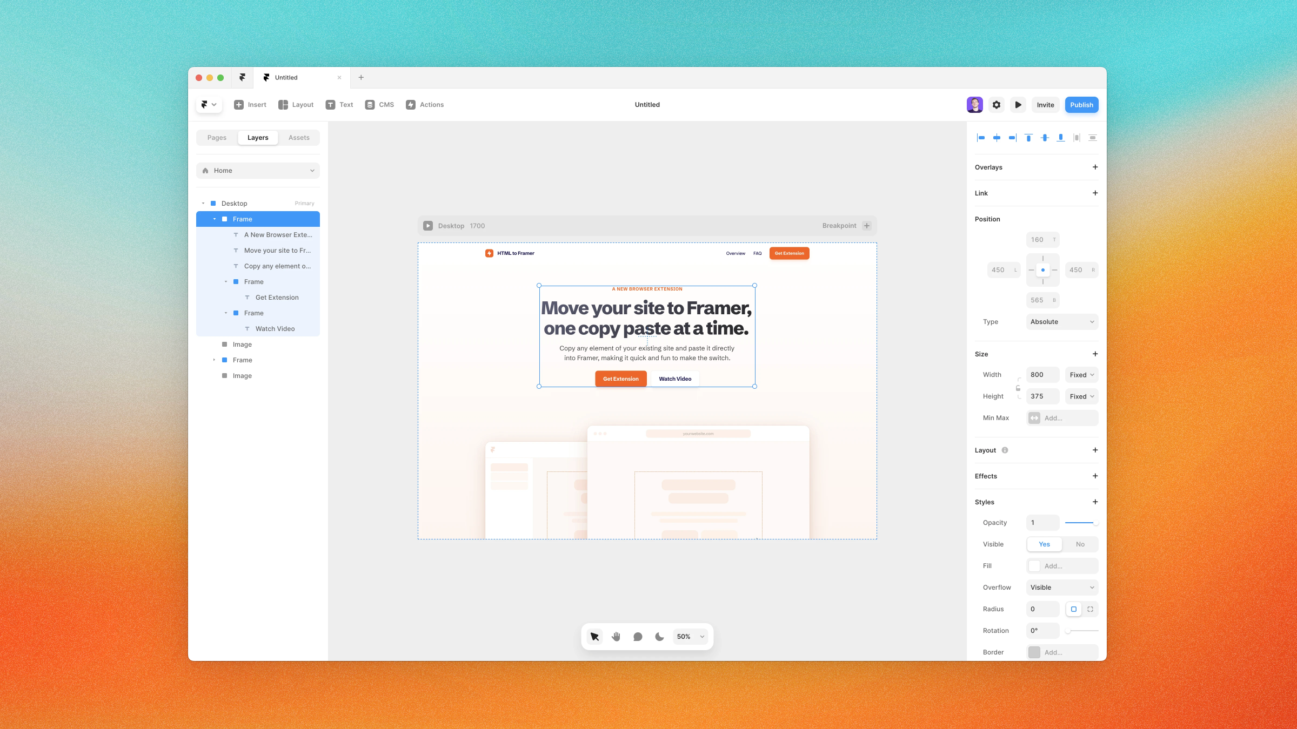
Task: Click the Publish button
Action: tap(1081, 105)
